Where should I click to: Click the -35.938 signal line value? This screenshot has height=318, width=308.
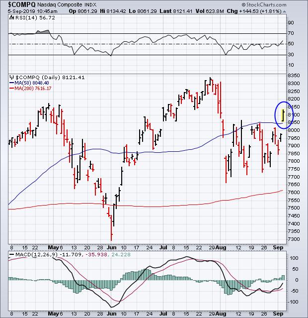click(96, 254)
